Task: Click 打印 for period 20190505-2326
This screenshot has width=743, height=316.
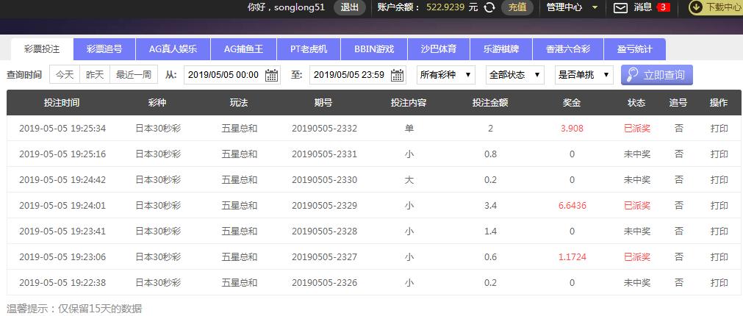Action: (719, 283)
